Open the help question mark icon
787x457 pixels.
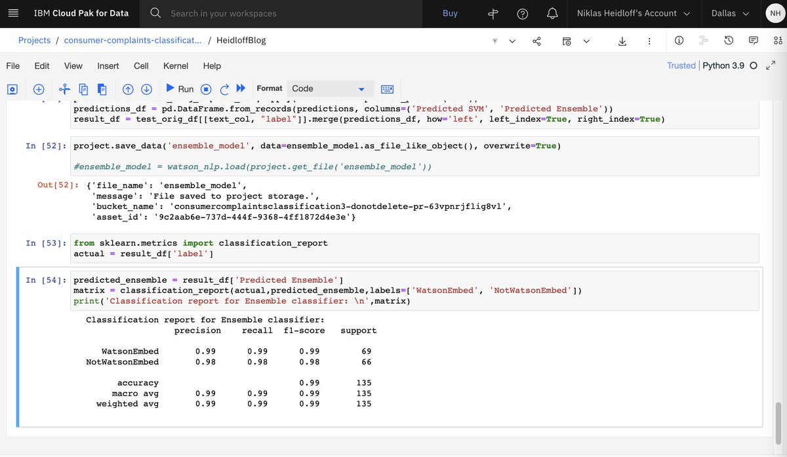tap(523, 14)
